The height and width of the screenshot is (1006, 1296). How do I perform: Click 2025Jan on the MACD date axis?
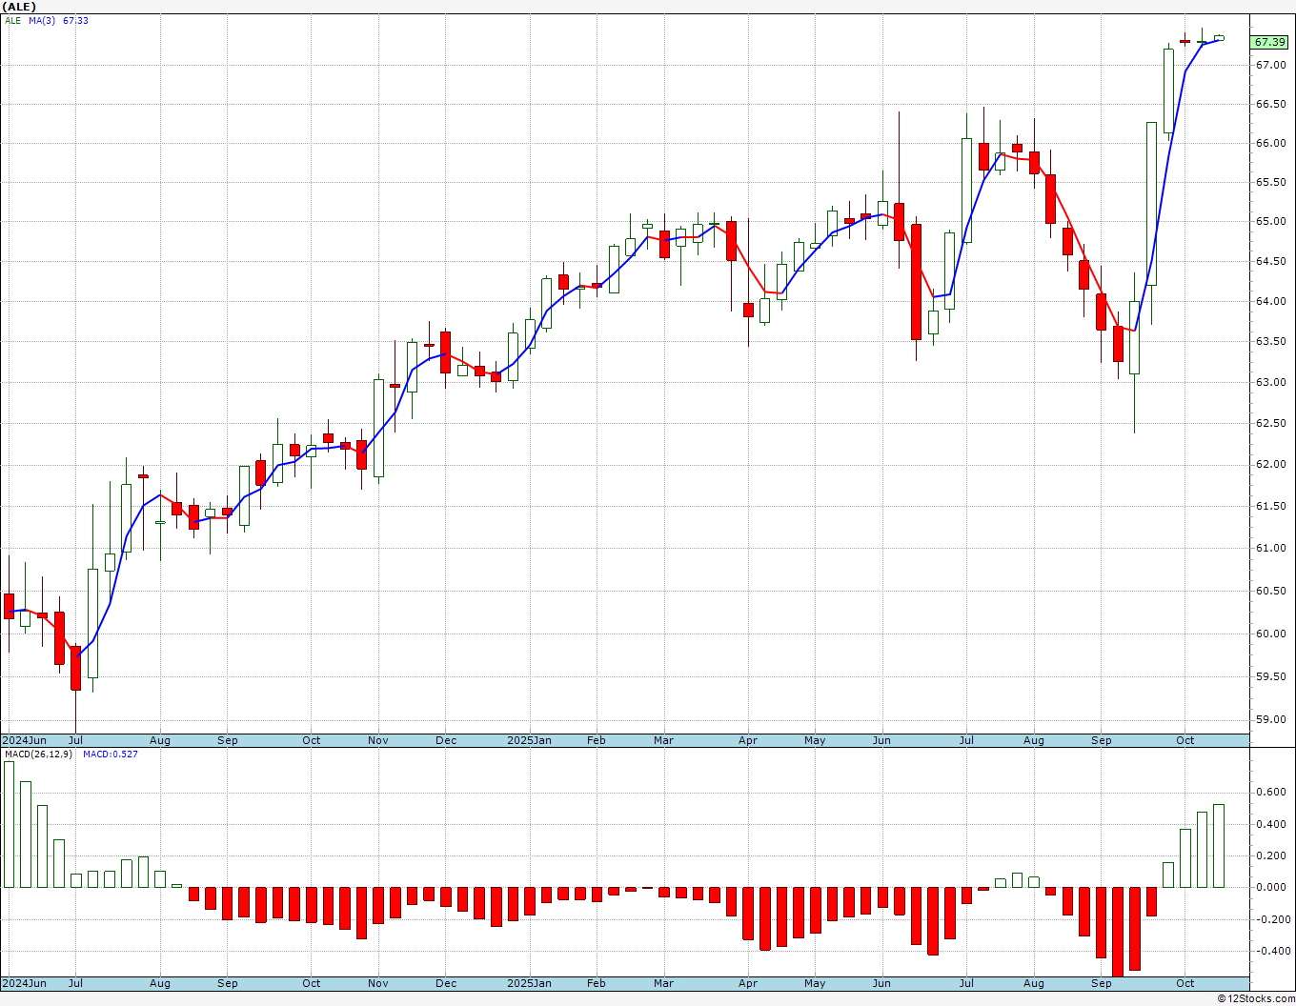pos(529,983)
